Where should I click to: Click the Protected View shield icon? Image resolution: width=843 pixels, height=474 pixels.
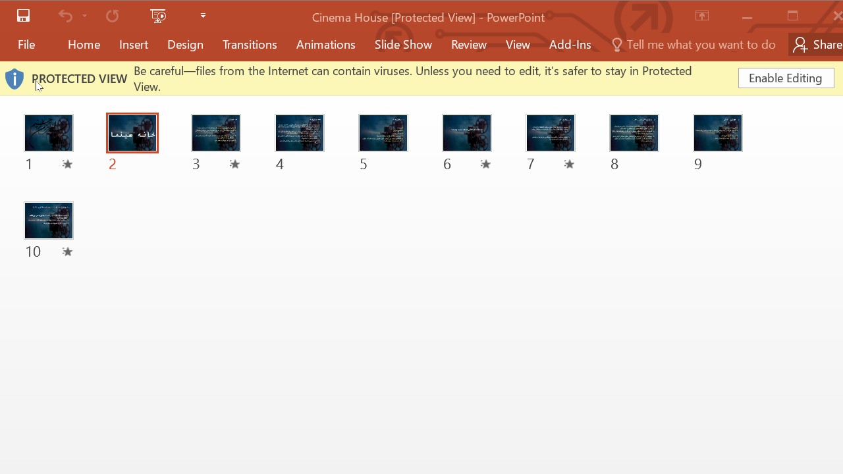pyautogui.click(x=14, y=79)
